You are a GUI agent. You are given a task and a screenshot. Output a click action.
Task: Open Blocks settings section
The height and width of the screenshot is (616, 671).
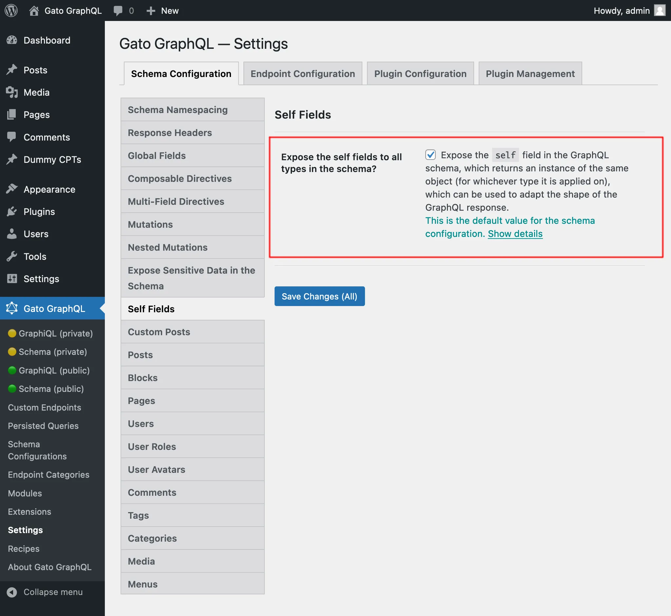click(193, 378)
